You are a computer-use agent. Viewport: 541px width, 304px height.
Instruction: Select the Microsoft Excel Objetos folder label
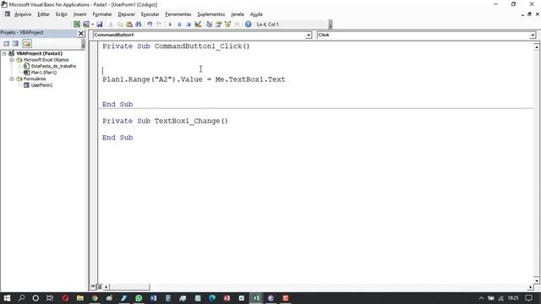(46, 60)
